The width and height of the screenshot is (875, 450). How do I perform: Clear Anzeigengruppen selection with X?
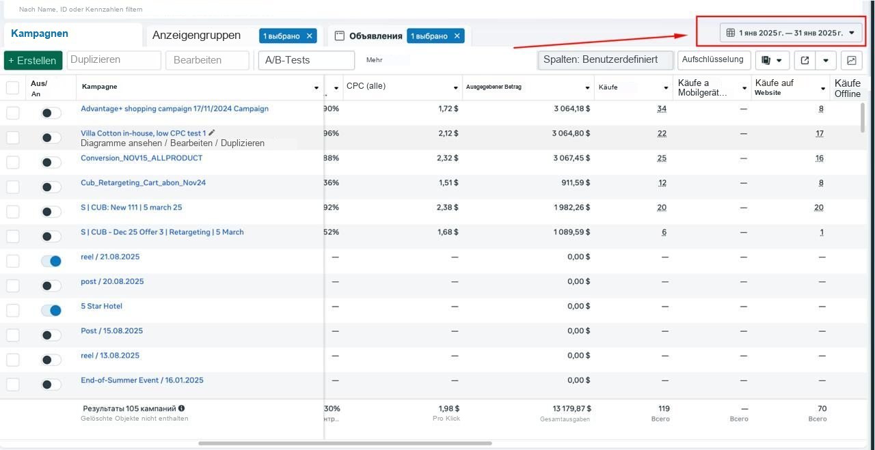click(x=309, y=36)
